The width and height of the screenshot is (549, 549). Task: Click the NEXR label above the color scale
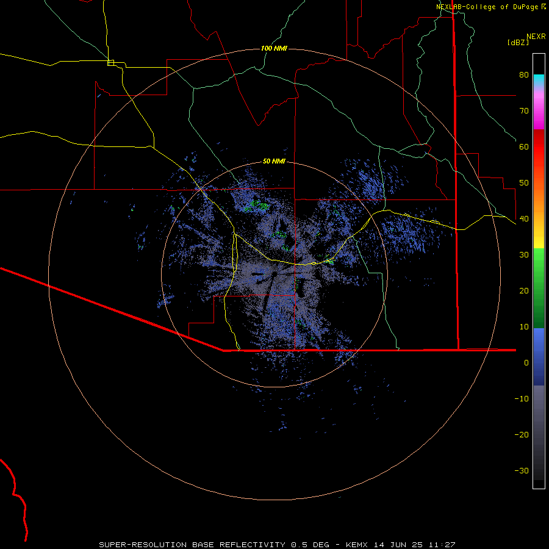(536, 37)
